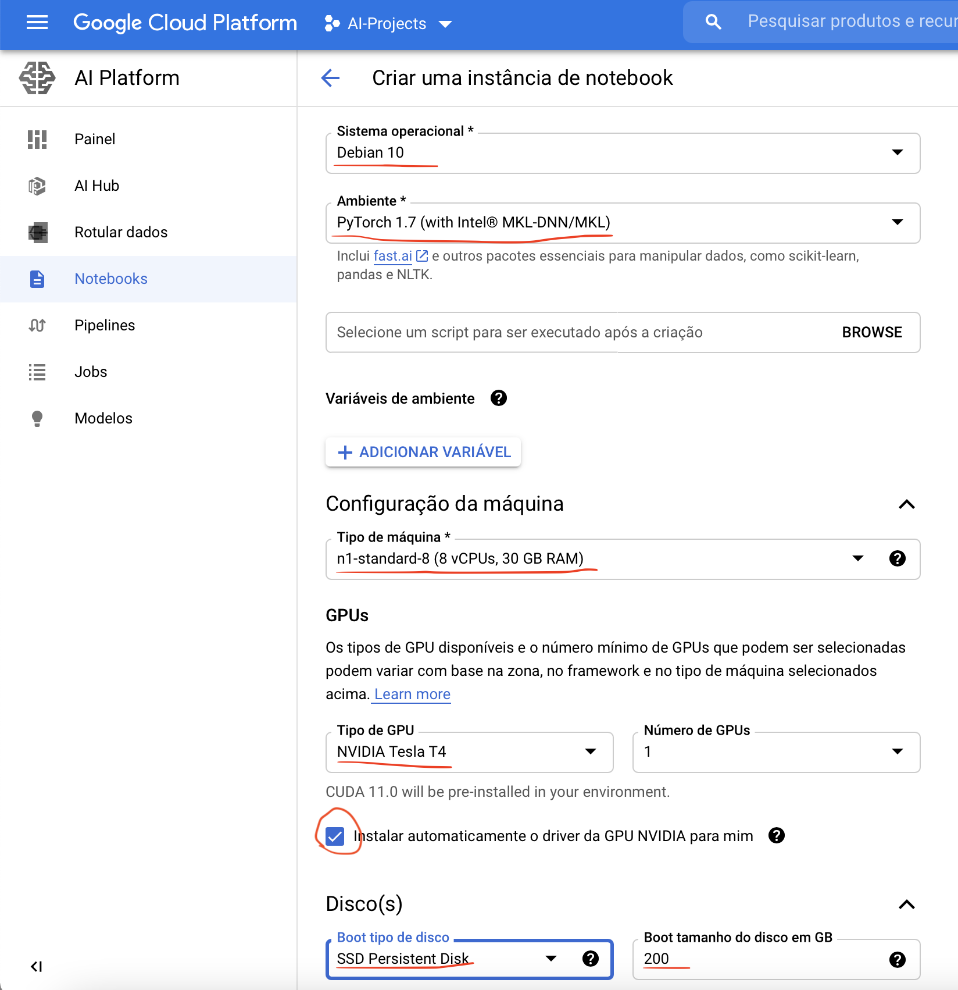Open AI Hub in the sidebar
The image size is (958, 990).
pyautogui.click(x=148, y=186)
